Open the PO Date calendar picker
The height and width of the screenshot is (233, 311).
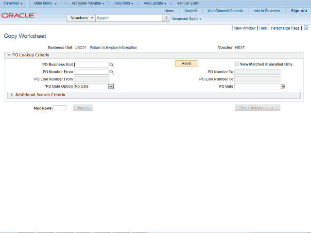click(x=283, y=86)
